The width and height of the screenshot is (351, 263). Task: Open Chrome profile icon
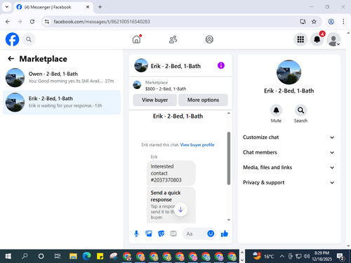coord(331,22)
